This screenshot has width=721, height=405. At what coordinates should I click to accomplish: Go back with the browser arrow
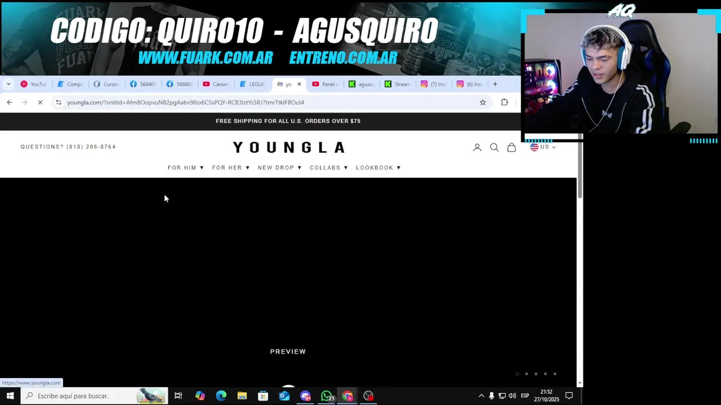click(x=9, y=102)
